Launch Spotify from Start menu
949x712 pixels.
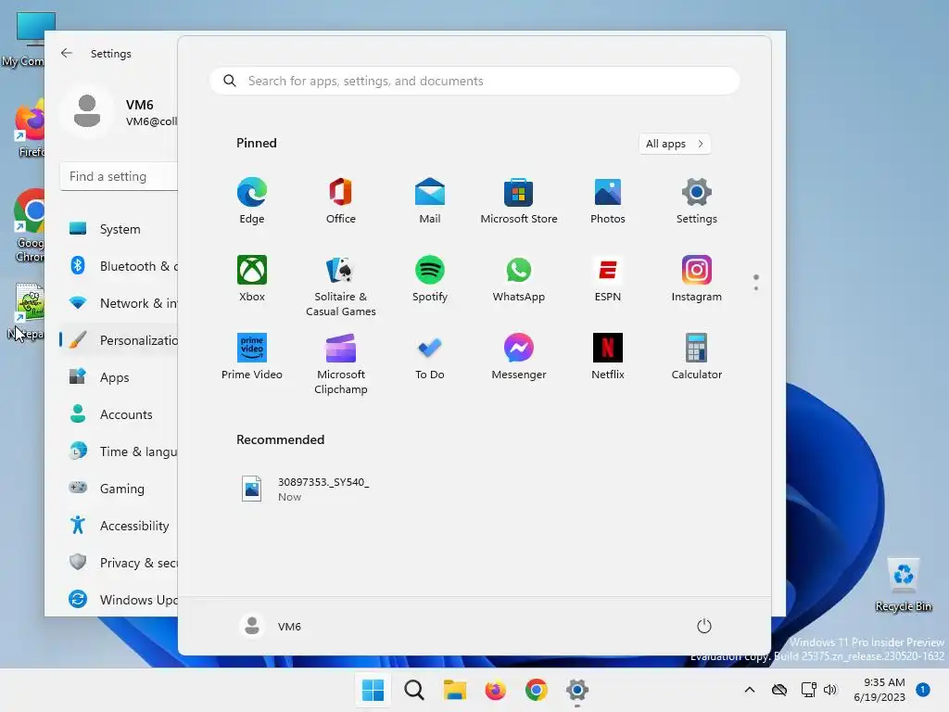(x=430, y=278)
